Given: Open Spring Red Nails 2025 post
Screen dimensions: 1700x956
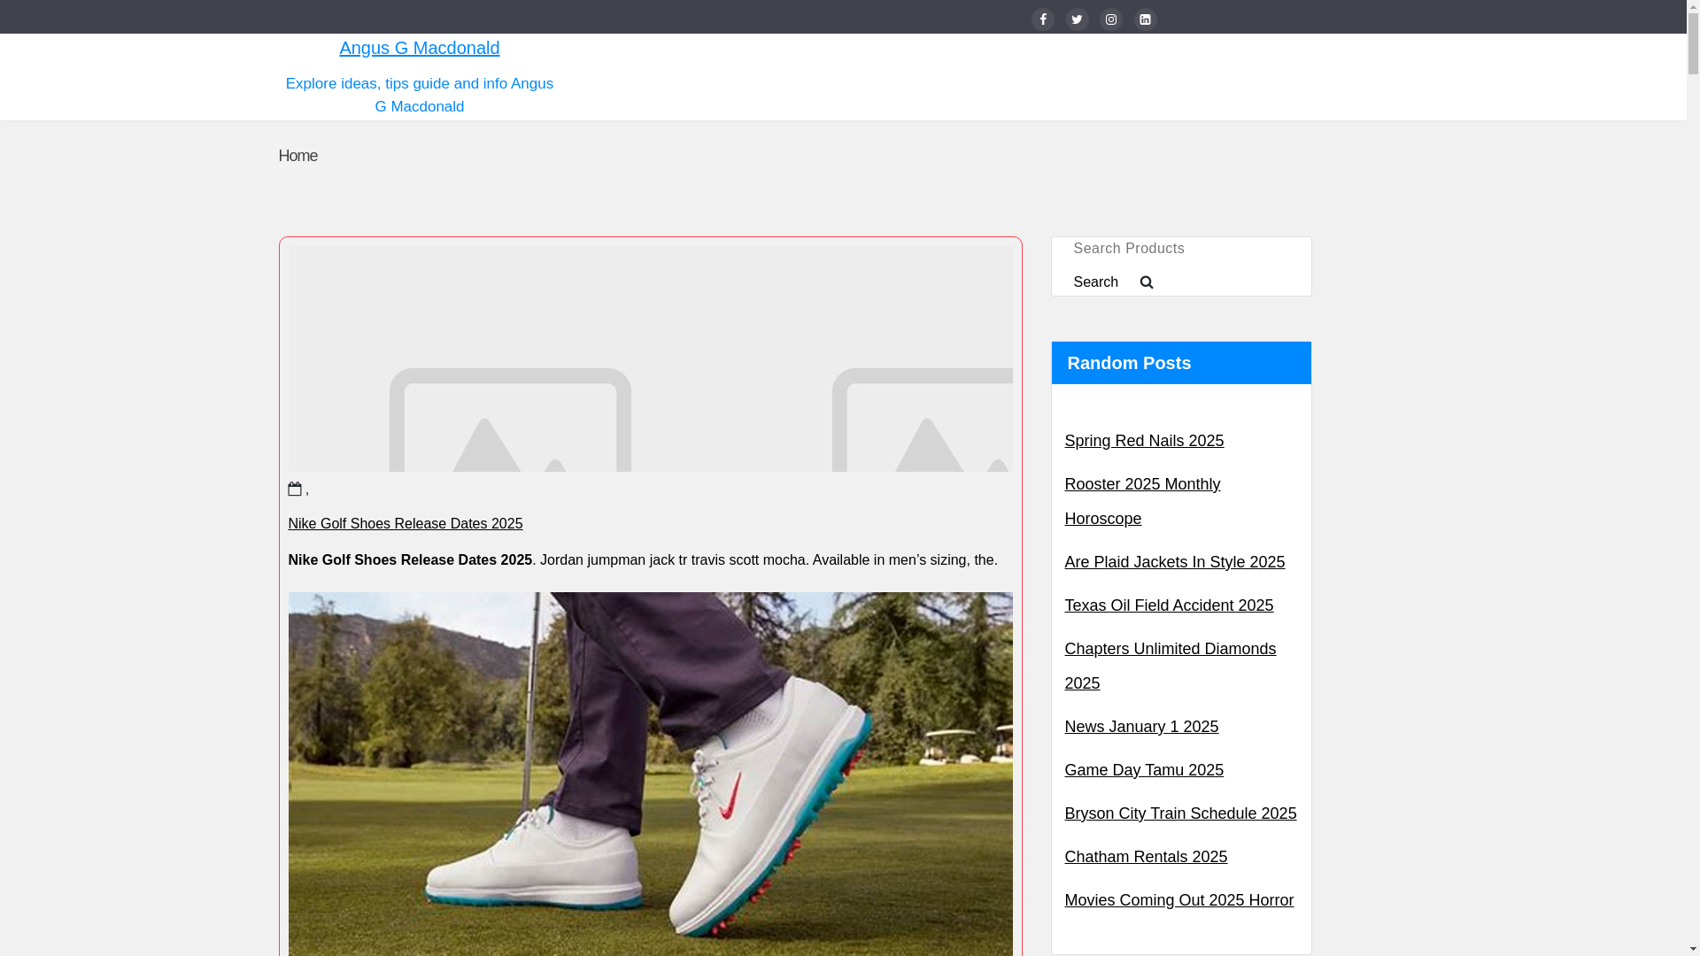Looking at the screenshot, I should tap(1144, 441).
